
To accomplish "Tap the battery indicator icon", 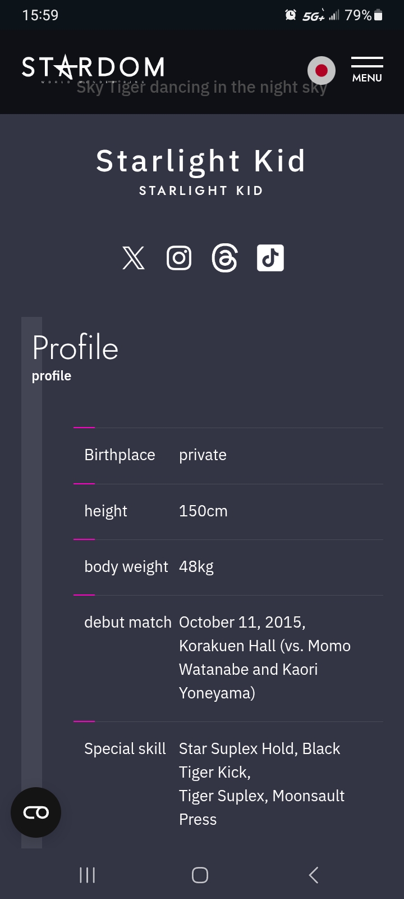I will pyautogui.click(x=378, y=15).
